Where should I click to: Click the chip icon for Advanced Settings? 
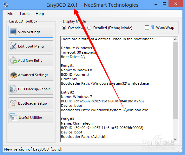[13, 75]
